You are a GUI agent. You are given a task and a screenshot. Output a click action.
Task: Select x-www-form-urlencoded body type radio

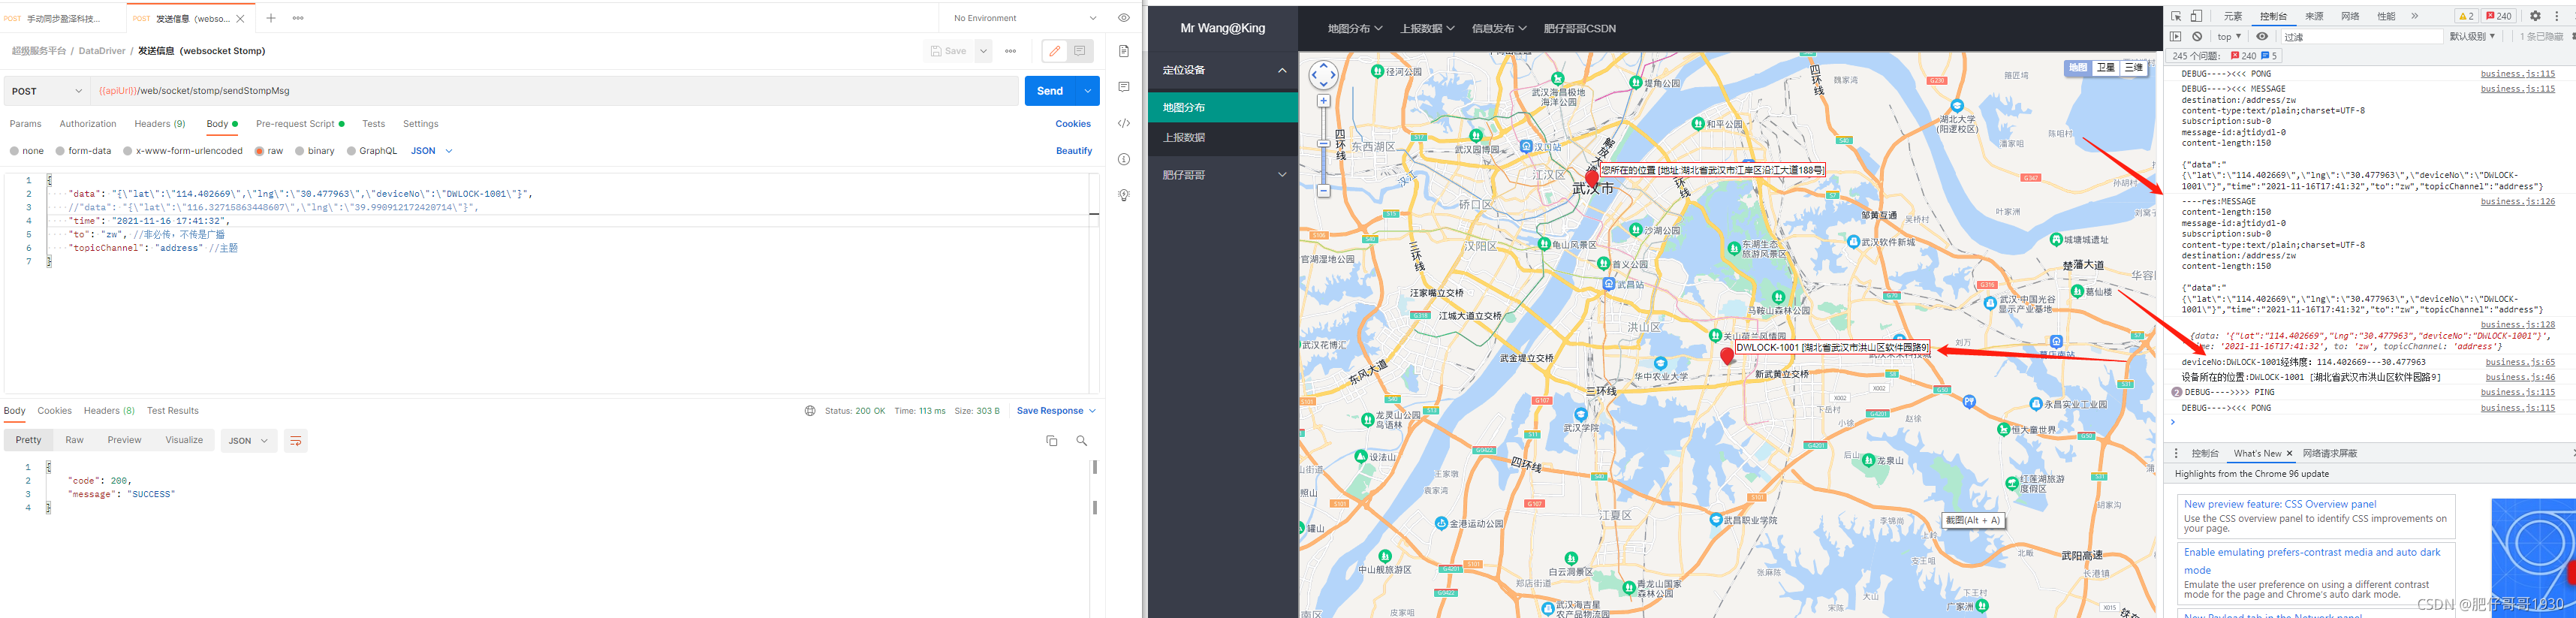(127, 151)
